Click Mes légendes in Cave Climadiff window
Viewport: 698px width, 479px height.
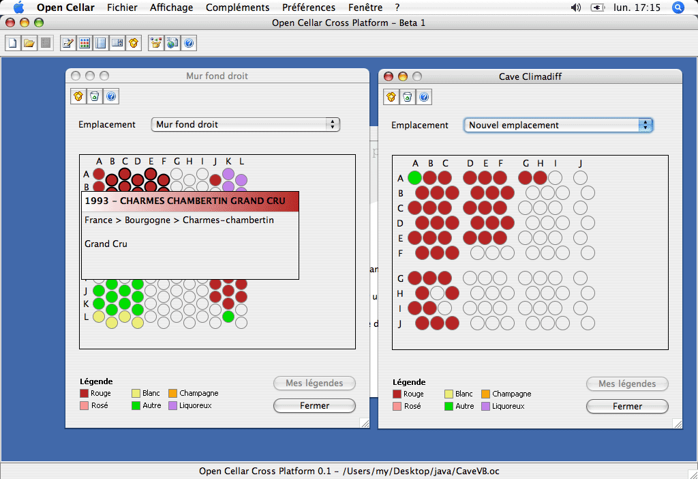coord(627,383)
